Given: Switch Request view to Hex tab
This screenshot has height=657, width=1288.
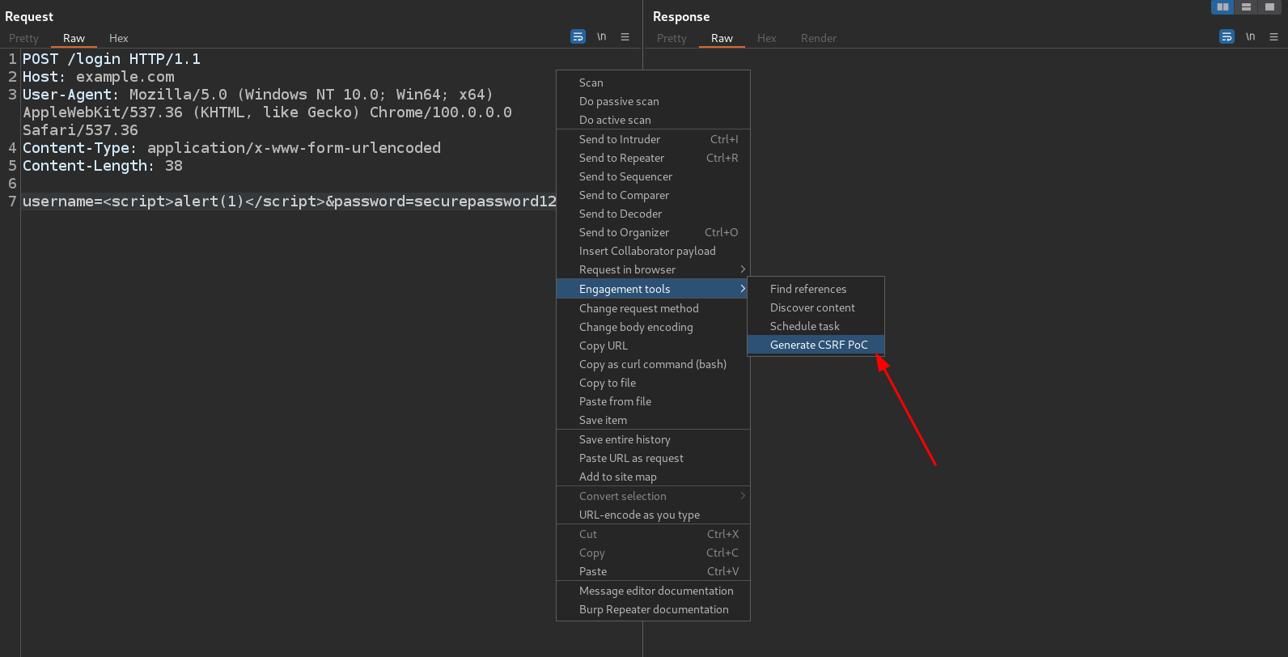Looking at the screenshot, I should click(x=119, y=38).
